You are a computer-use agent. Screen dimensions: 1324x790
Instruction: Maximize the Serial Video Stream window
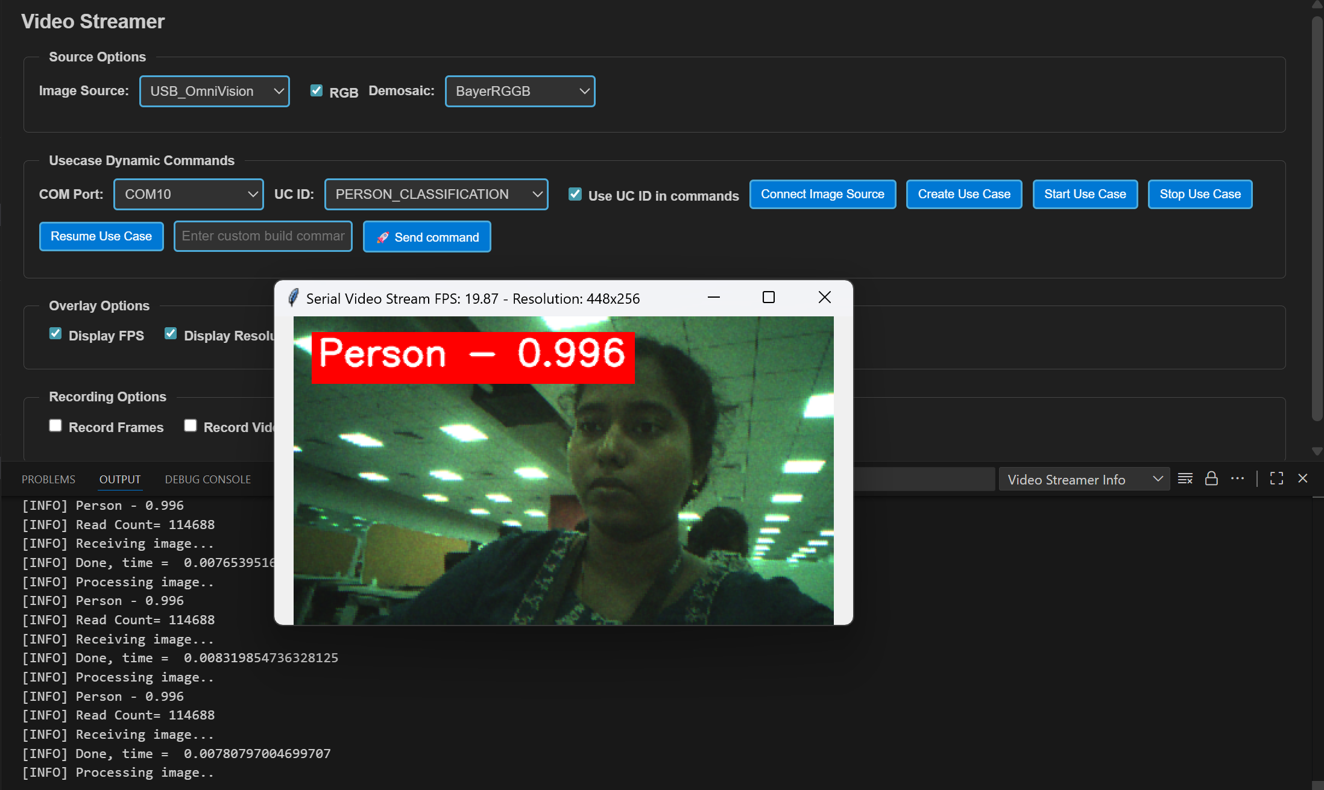click(x=769, y=297)
